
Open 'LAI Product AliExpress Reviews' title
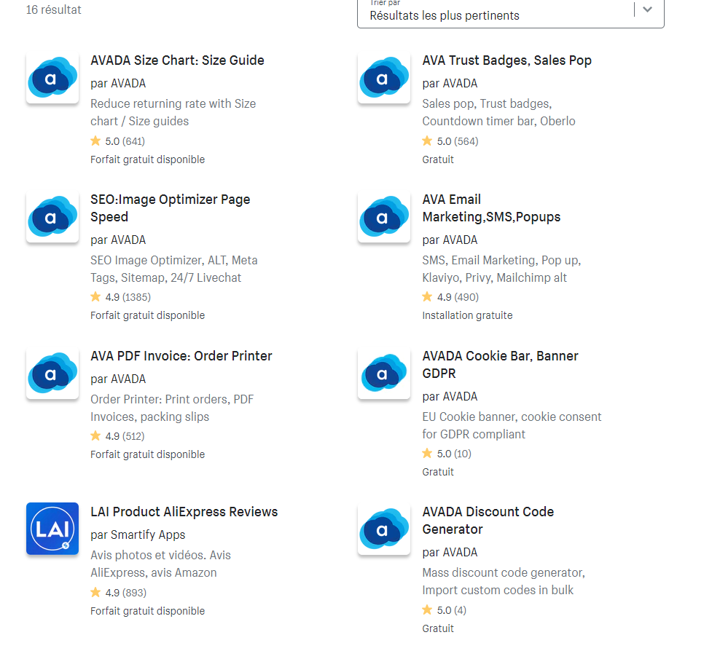click(x=184, y=512)
